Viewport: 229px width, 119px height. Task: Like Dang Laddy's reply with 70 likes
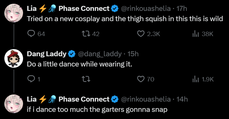coord(141,79)
